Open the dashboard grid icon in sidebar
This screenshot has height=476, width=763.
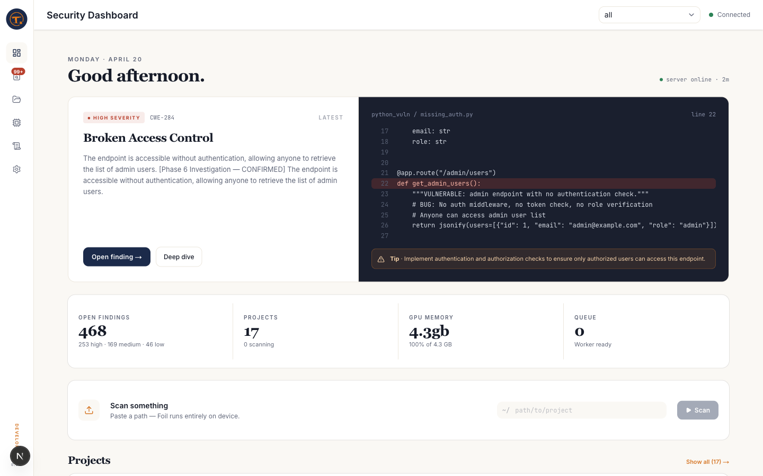coord(16,53)
